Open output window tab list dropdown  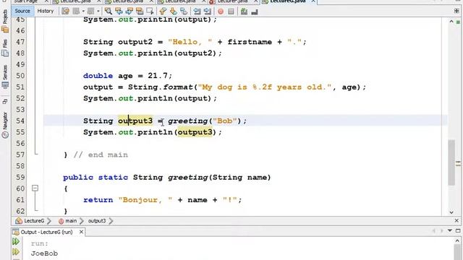point(450,231)
